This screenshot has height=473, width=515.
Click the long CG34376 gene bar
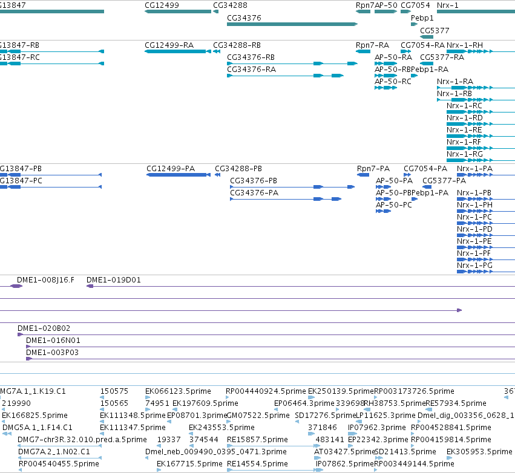point(292,24)
